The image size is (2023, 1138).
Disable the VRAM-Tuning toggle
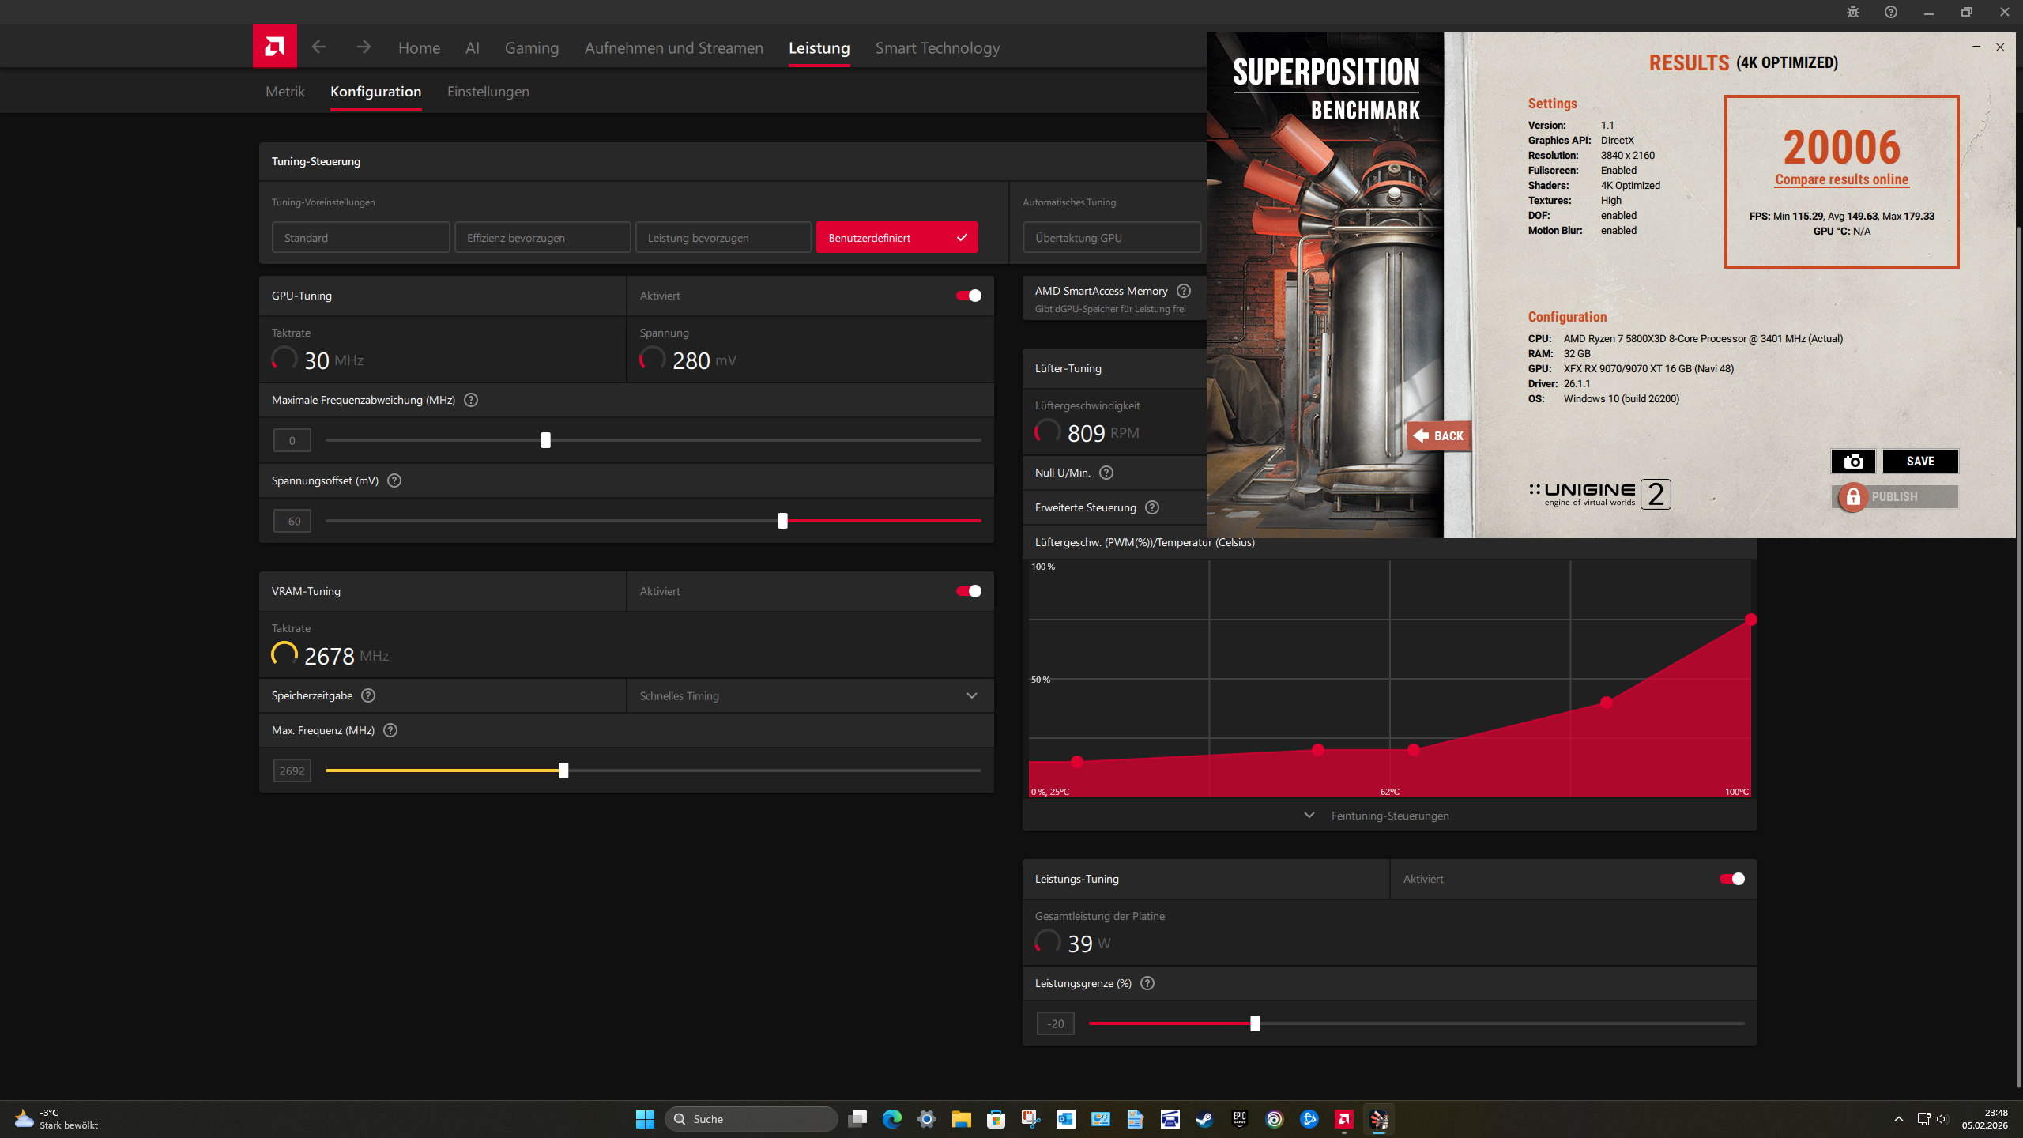[x=967, y=590]
